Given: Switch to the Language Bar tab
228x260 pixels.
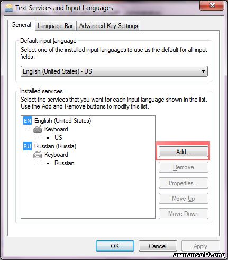Looking at the screenshot, I should (56, 26).
